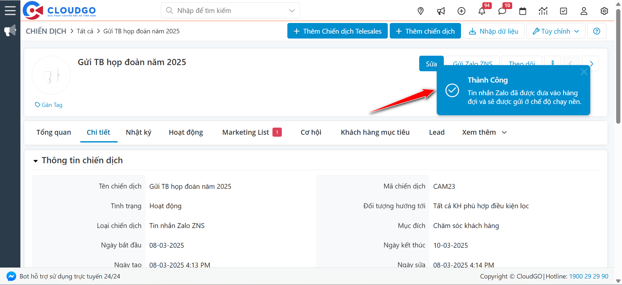Open the notifications bell
622x285 pixels.
point(482,11)
